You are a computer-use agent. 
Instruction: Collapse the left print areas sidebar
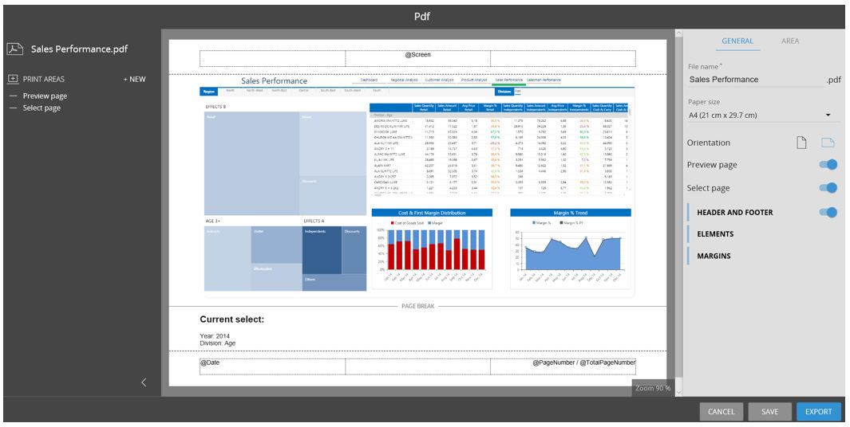click(x=144, y=382)
